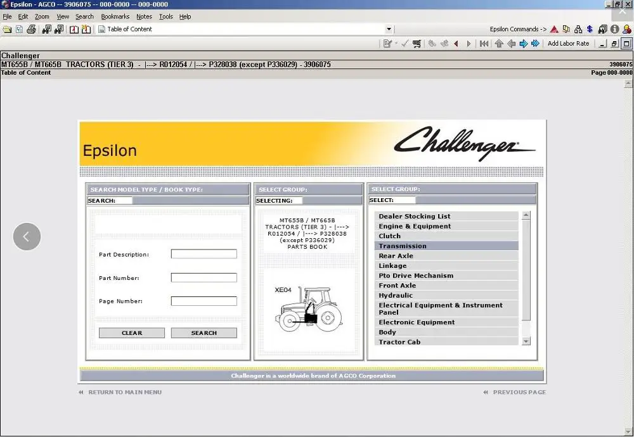The image size is (634, 437).
Task: Select Linkage group
Action: [446, 266]
